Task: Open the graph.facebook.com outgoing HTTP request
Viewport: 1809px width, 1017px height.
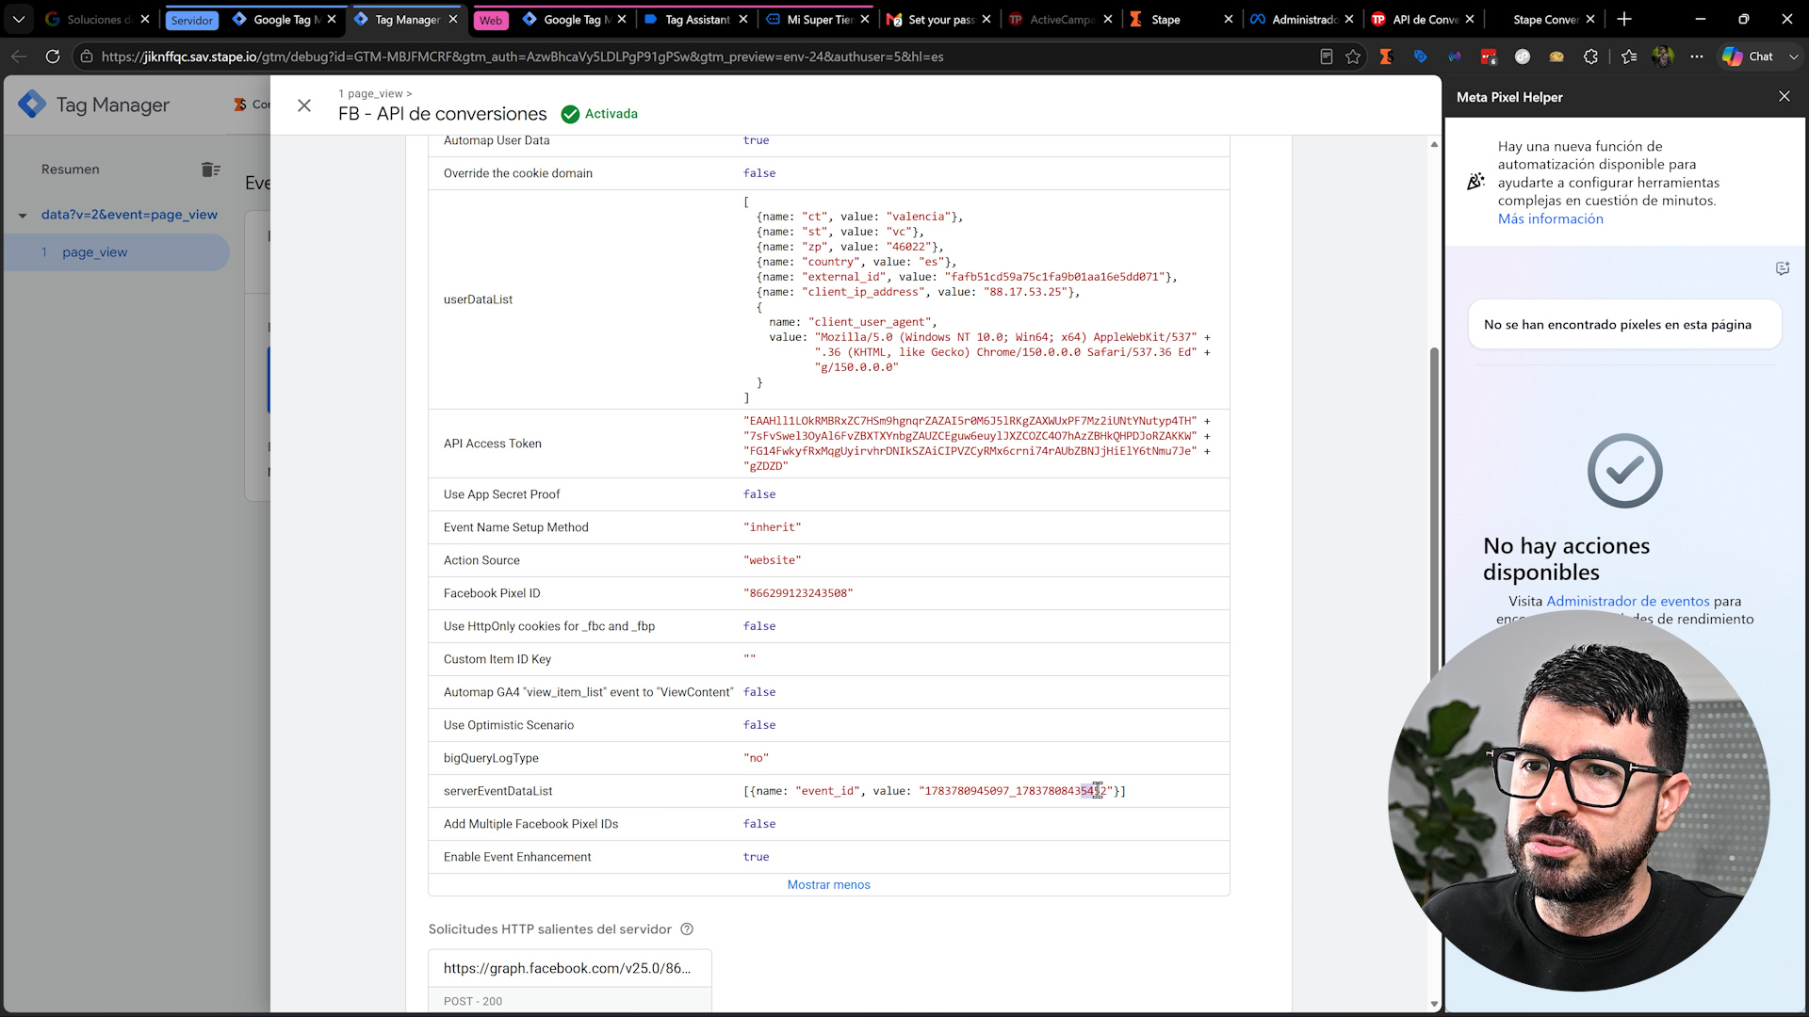Action: (x=569, y=968)
